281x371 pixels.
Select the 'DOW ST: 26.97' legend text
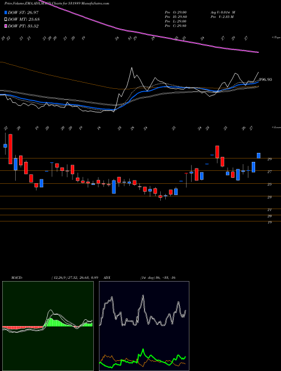click(x=23, y=13)
